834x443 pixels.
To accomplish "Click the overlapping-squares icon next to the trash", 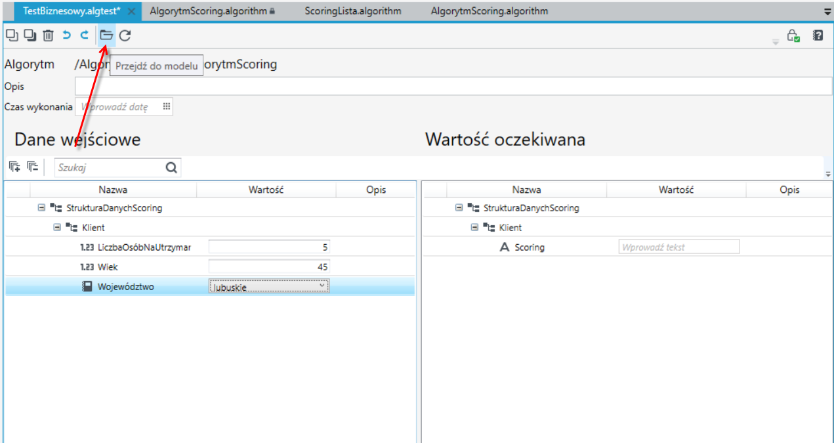I will [30, 35].
